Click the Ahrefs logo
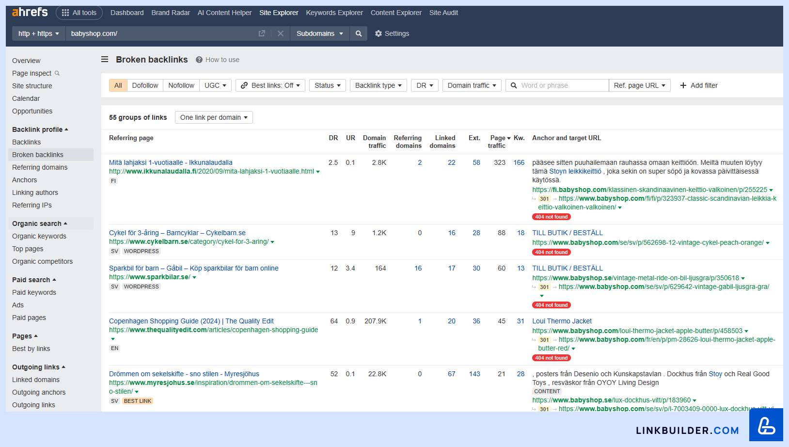This screenshot has height=447, width=789. pyautogui.click(x=30, y=12)
